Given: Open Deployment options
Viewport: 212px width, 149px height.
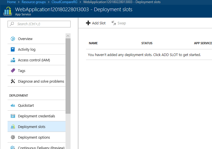Looking at the screenshot, I should 36,137.
